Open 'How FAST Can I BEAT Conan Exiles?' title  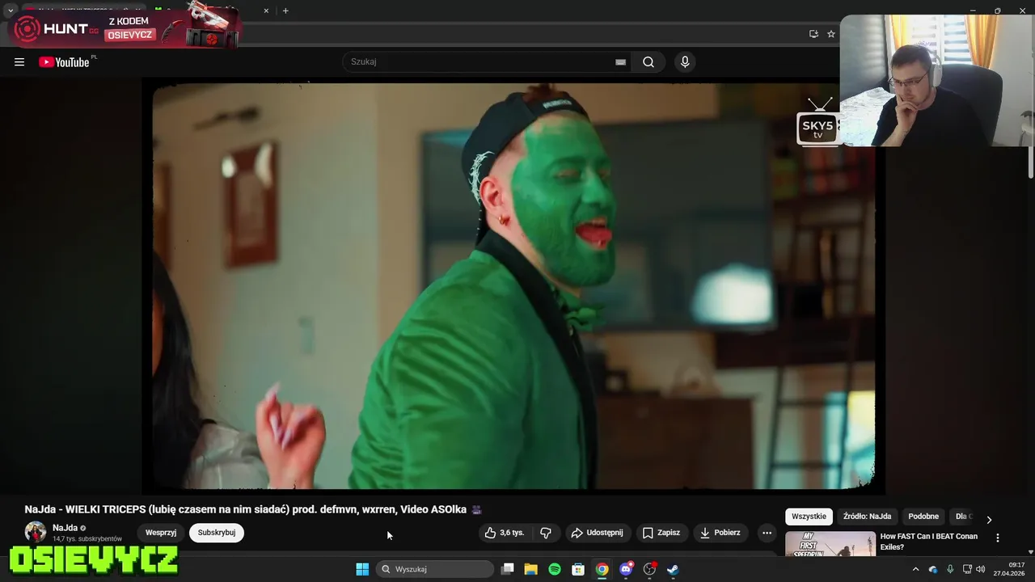pyautogui.click(x=929, y=542)
